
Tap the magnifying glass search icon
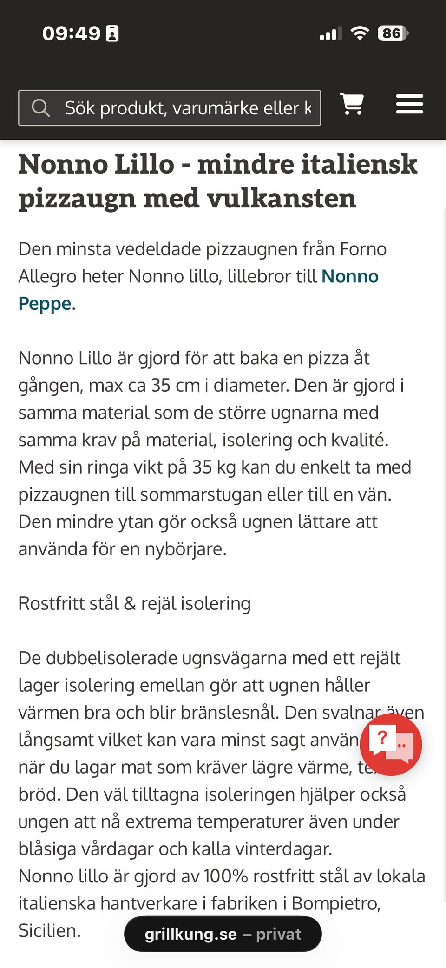[x=40, y=108]
